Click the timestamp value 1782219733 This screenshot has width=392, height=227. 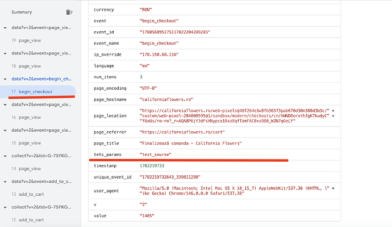pos(152,166)
